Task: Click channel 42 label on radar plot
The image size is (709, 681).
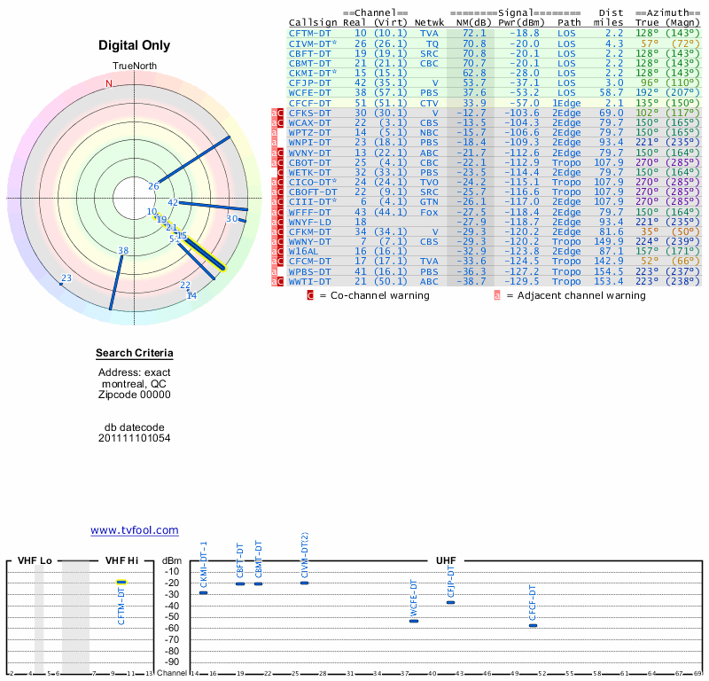Action: coord(173,203)
